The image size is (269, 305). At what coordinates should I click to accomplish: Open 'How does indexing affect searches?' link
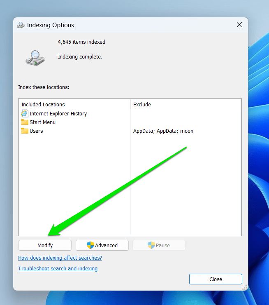[x=60, y=258]
